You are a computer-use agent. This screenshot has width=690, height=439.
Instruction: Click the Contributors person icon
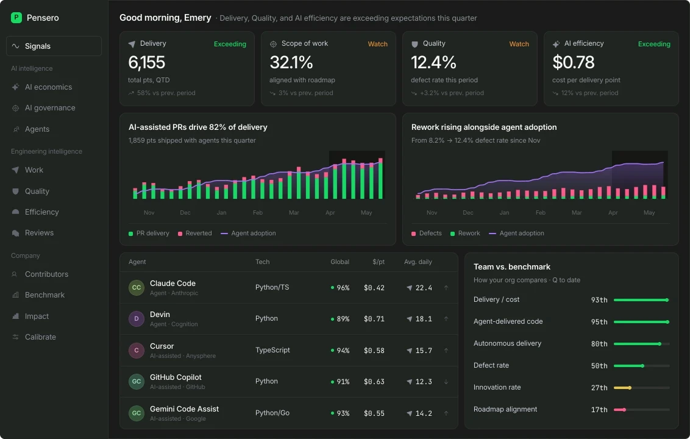point(15,274)
